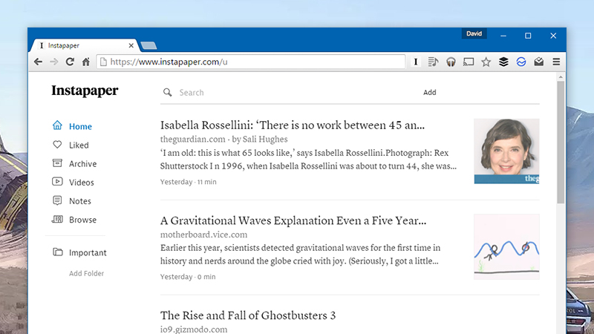The height and width of the screenshot is (334, 594).
Task: Open the Cast extension icon
Action: [x=469, y=62]
